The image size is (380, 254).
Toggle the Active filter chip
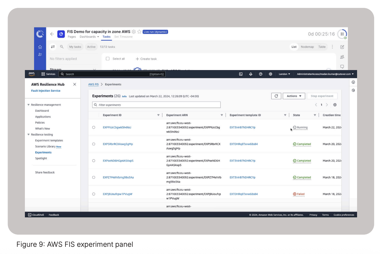pyautogui.click(x=91, y=47)
